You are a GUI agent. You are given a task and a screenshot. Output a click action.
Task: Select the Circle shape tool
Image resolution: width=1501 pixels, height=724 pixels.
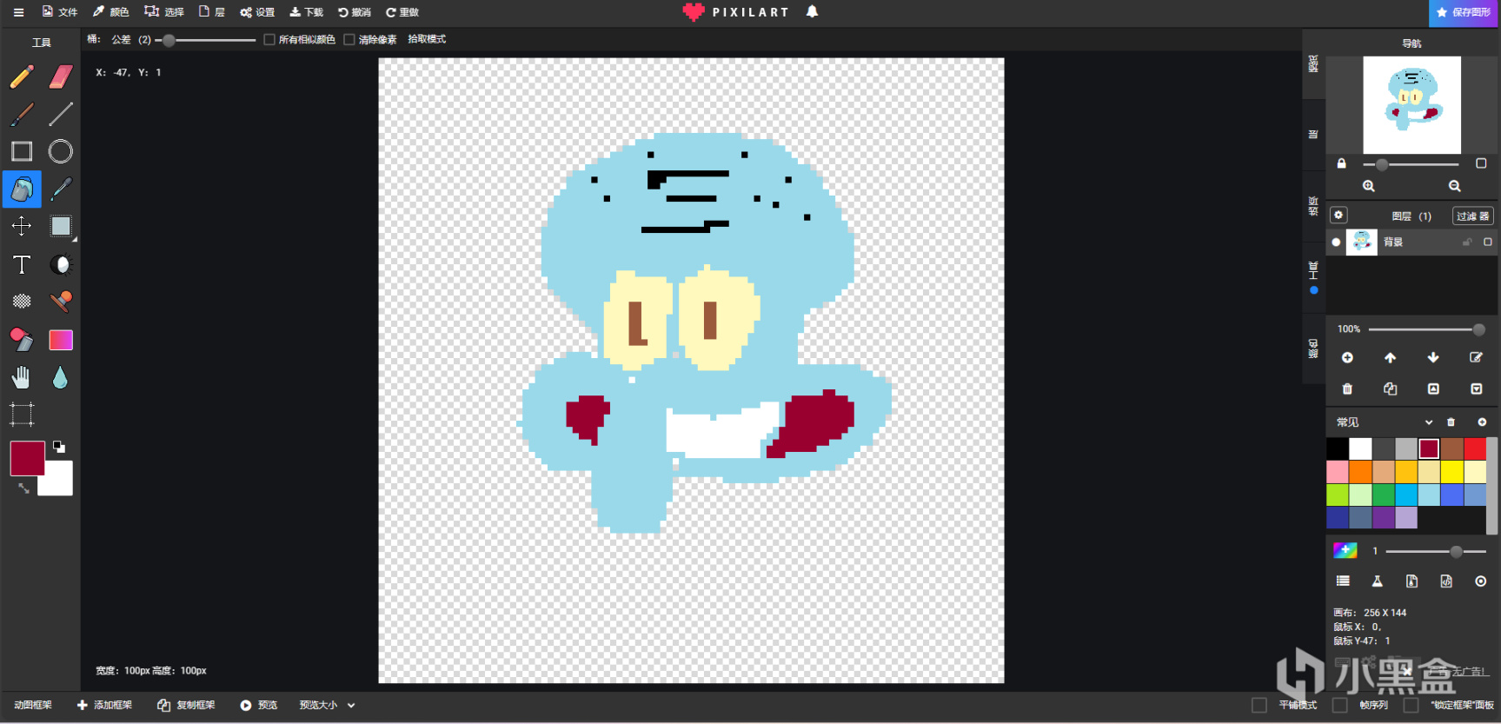click(x=61, y=151)
